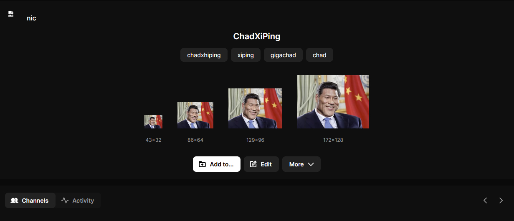Click the people icon in Channels tab
The image size is (514, 221).
[x=15, y=201]
